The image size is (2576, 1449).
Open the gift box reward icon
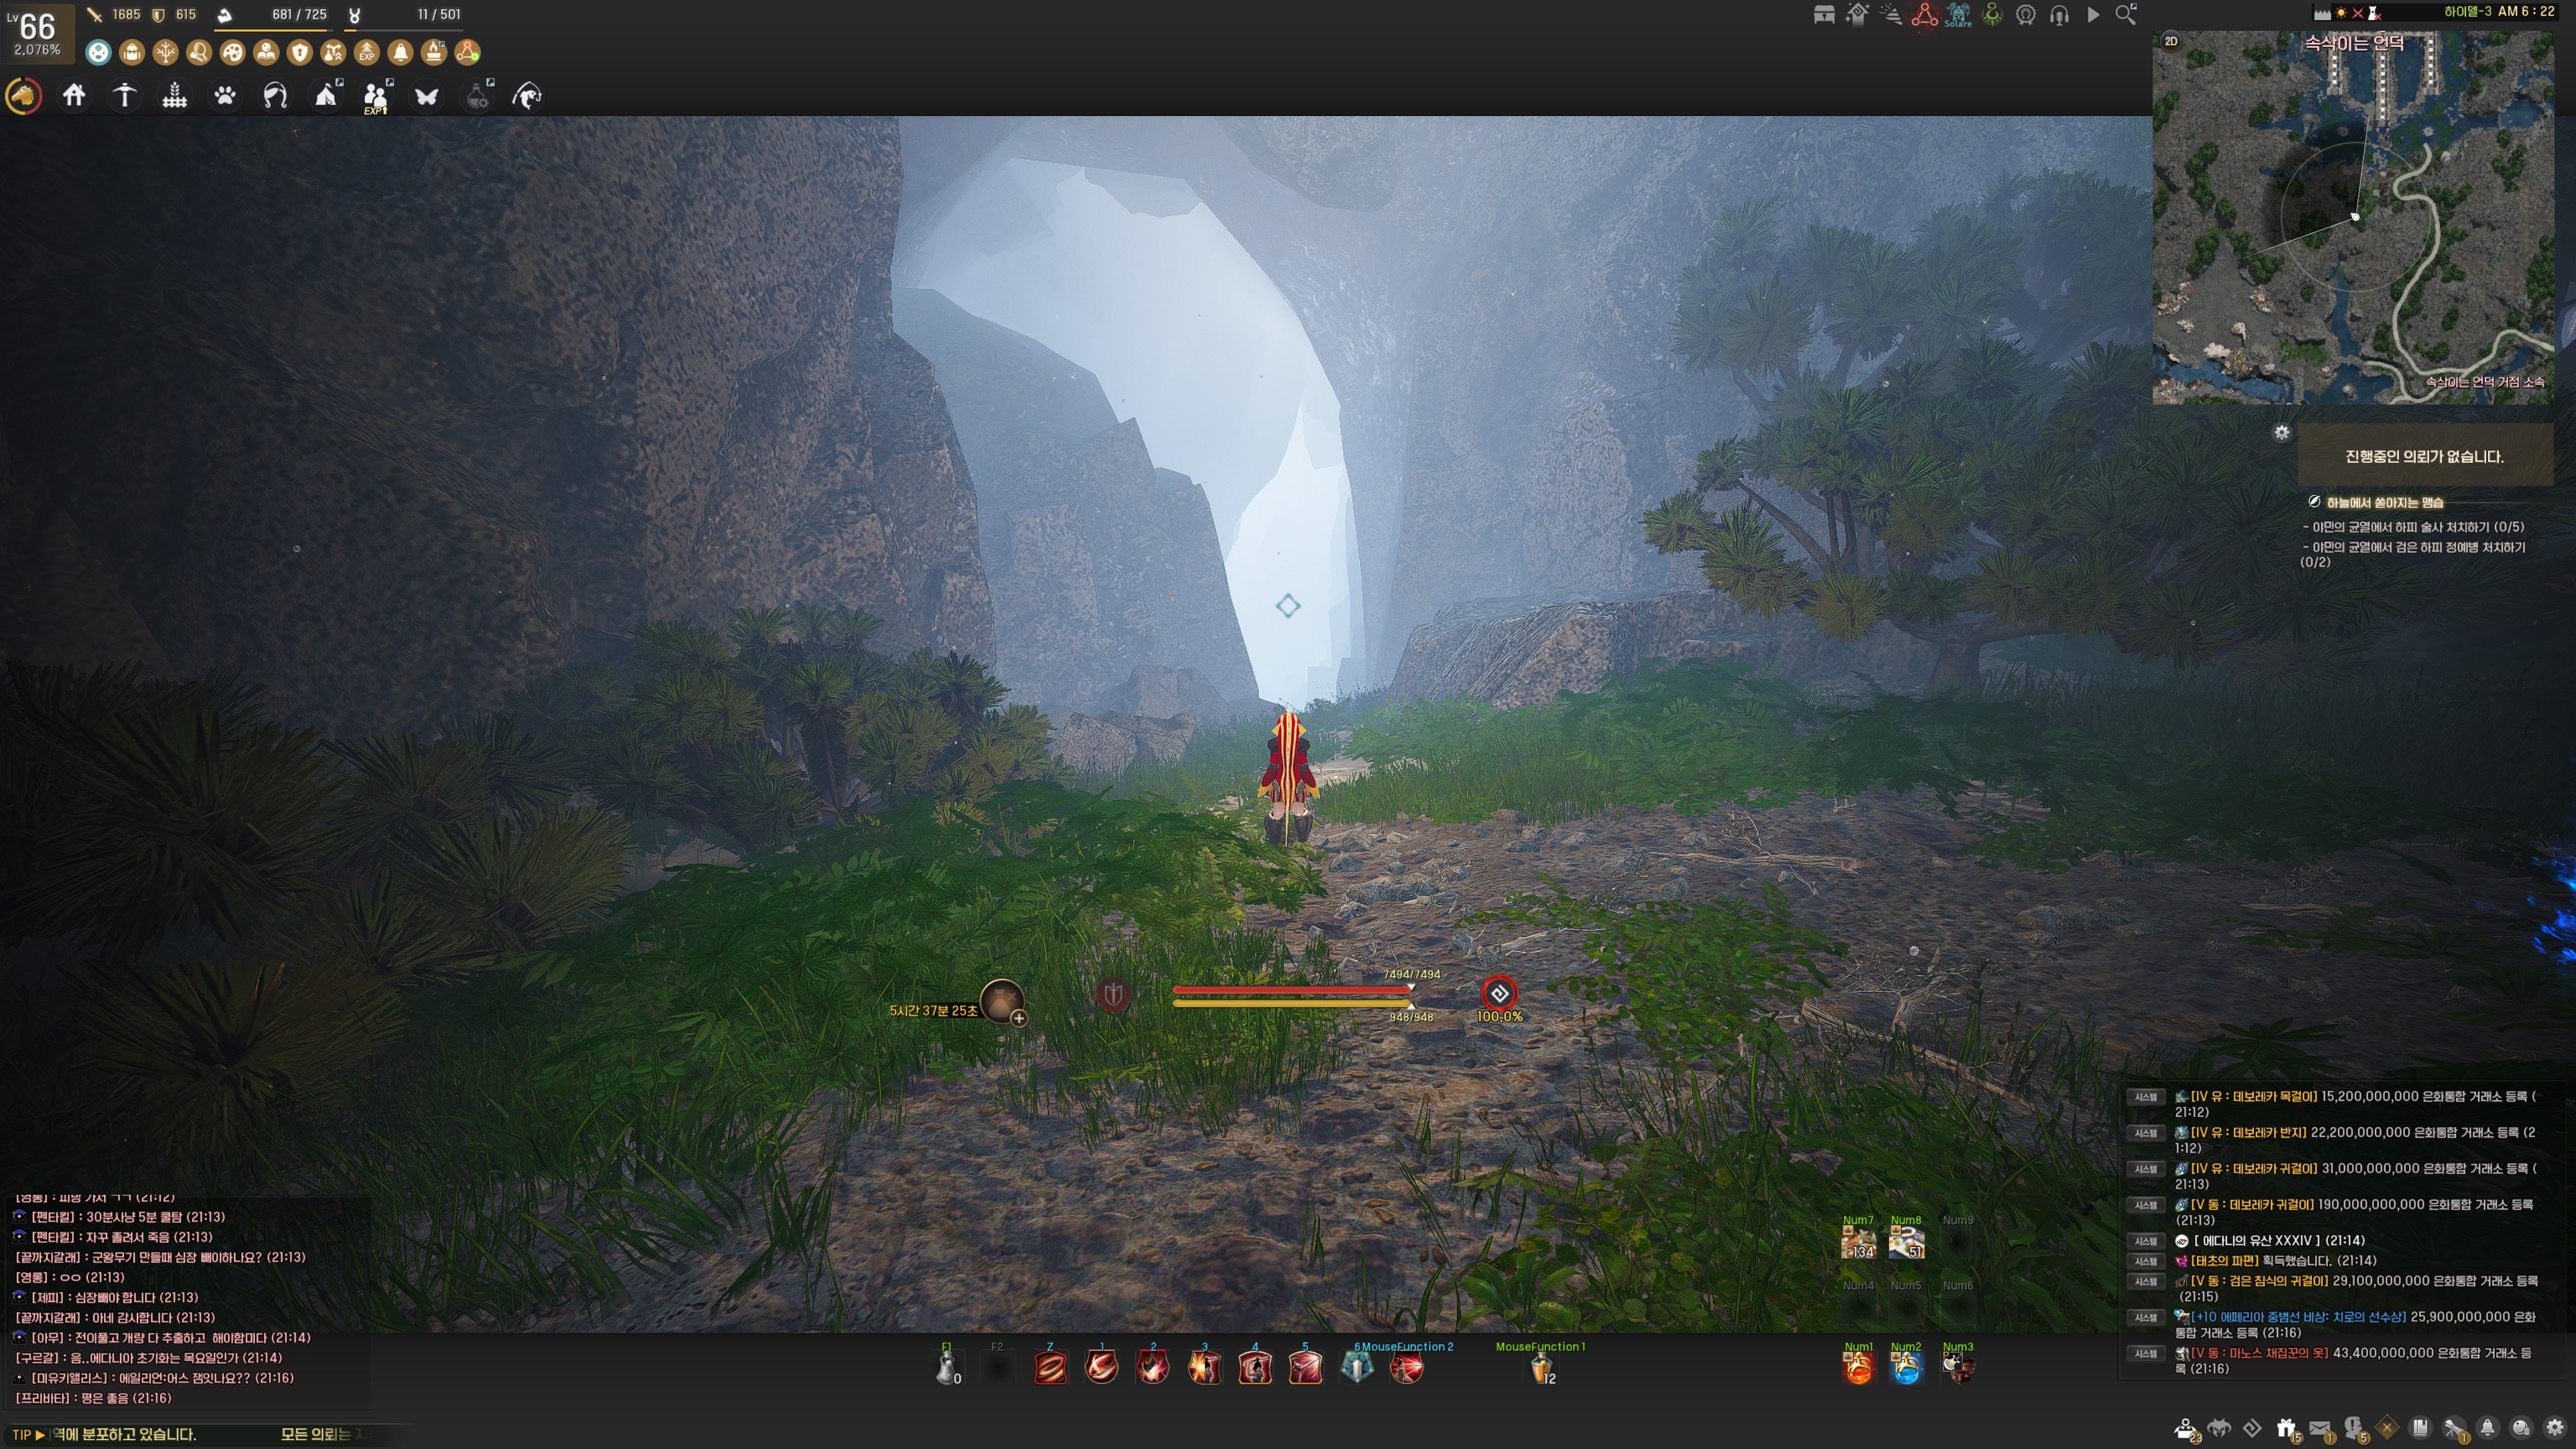(x=2286, y=1428)
